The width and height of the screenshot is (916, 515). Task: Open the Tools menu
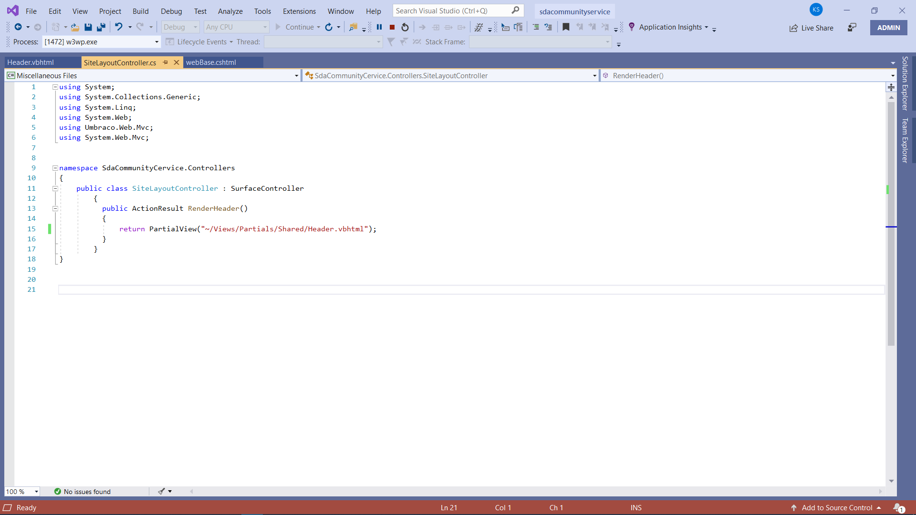[262, 11]
